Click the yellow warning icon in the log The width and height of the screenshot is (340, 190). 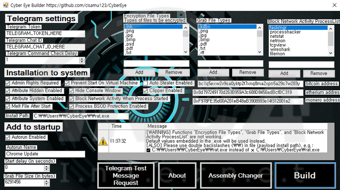[x=103, y=142]
